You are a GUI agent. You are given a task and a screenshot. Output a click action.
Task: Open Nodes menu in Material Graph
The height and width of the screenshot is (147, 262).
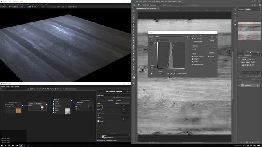coord(8,86)
